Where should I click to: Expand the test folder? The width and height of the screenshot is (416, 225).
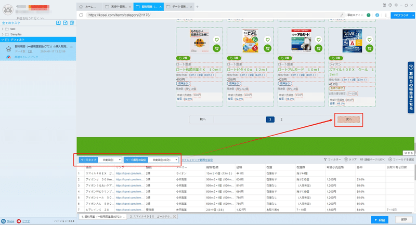[x=3, y=29]
